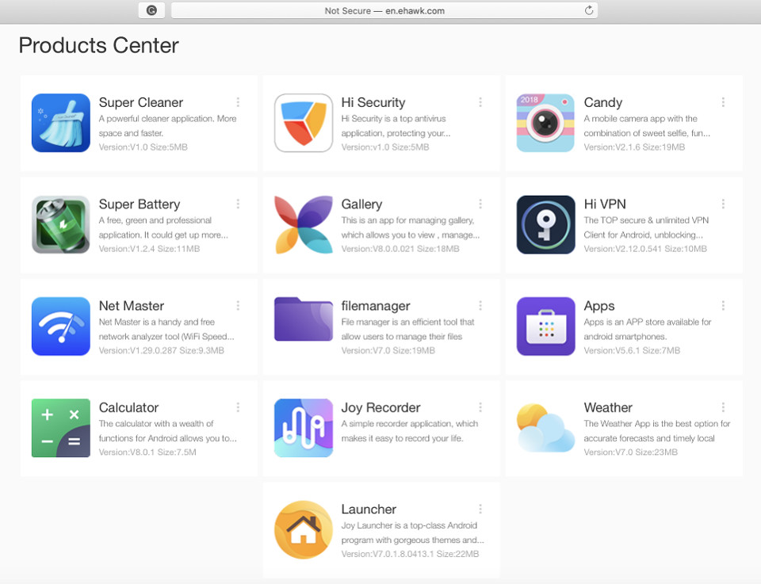Viewport: 761px width, 584px height.
Task: Click the Hi VPN key icon
Action: pyautogui.click(x=545, y=225)
